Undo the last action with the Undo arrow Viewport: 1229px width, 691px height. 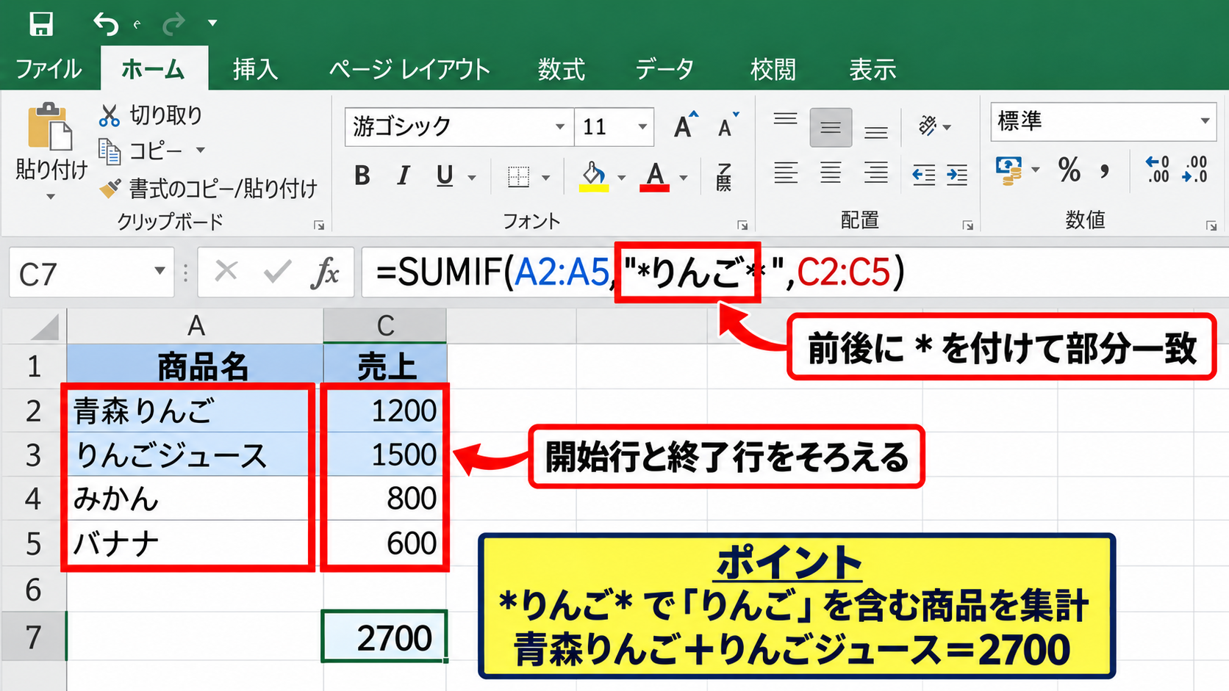click(x=106, y=23)
